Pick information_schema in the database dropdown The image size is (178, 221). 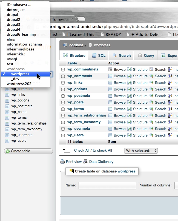[x=24, y=44]
